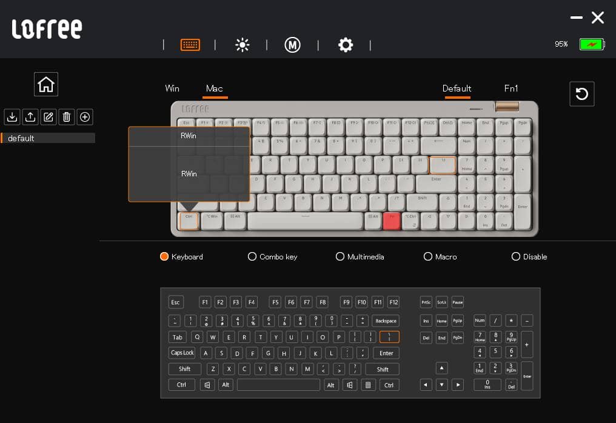Add a new profile with plus icon
Image resolution: width=616 pixels, height=423 pixels.
(x=85, y=117)
